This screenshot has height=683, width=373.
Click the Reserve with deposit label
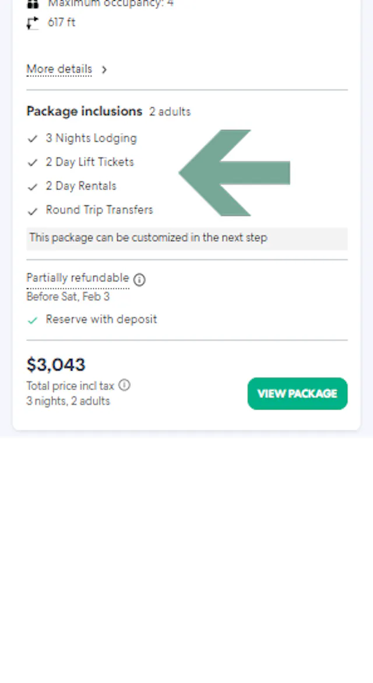click(101, 319)
